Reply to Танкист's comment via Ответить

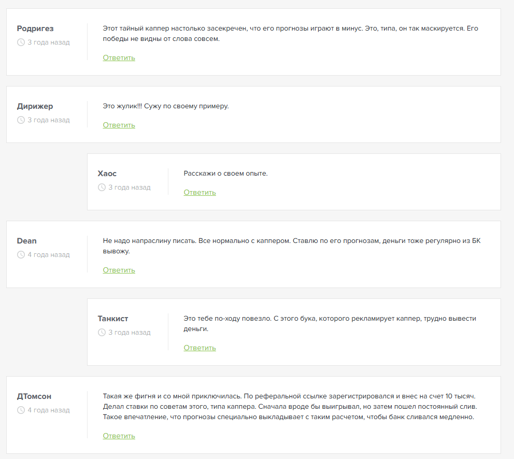(199, 348)
